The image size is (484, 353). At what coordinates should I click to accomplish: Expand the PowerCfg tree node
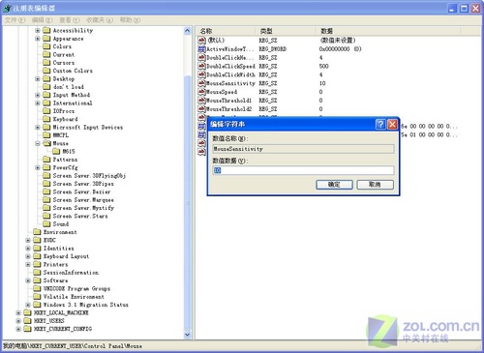38,167
